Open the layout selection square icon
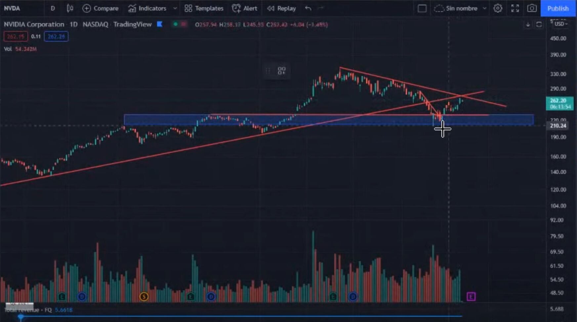This screenshot has width=577, height=322. pos(422,8)
